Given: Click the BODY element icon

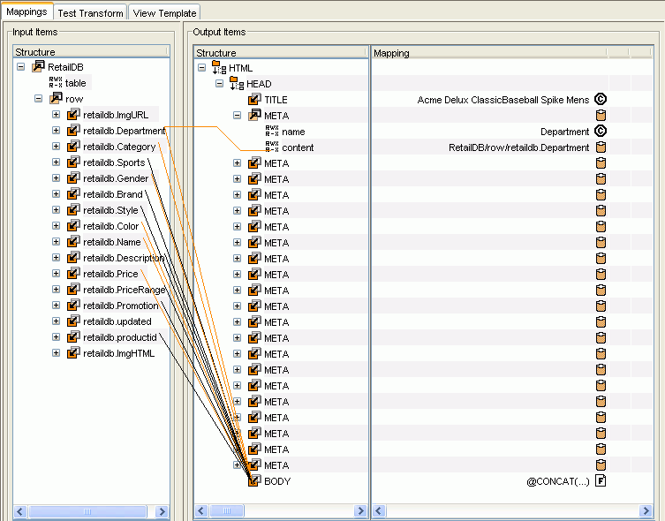Looking at the screenshot, I should [254, 481].
